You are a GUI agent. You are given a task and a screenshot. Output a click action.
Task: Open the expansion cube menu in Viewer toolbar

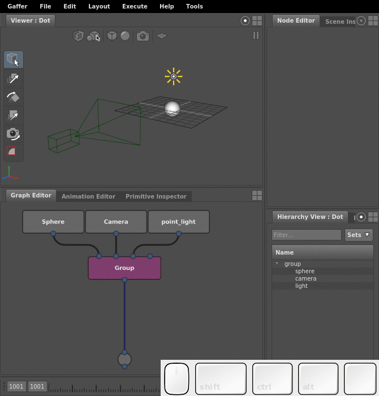pyautogui.click(x=78, y=36)
